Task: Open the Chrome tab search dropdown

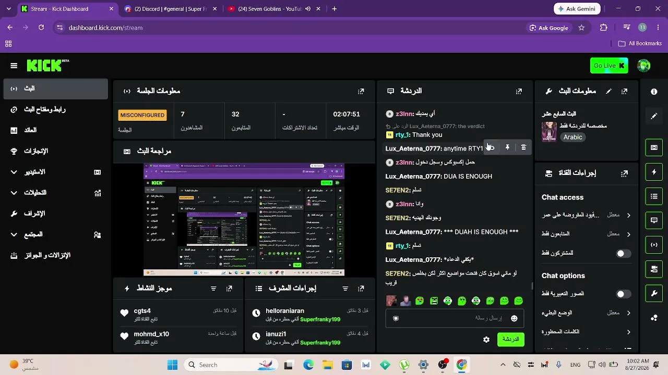Action: pyautogui.click(x=10, y=9)
